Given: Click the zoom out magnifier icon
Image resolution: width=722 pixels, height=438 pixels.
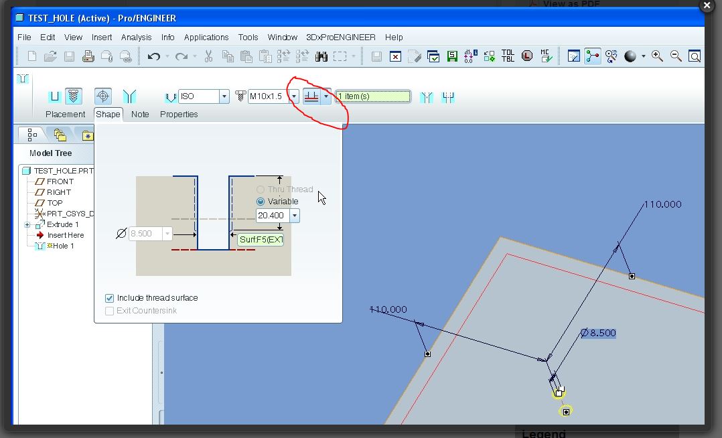Looking at the screenshot, I should point(676,56).
